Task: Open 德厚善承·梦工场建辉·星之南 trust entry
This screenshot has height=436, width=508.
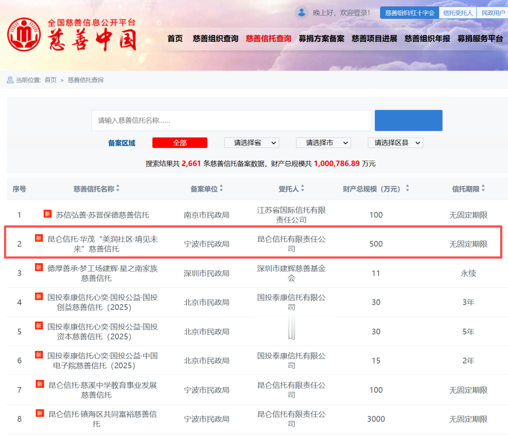Action: coord(103,273)
